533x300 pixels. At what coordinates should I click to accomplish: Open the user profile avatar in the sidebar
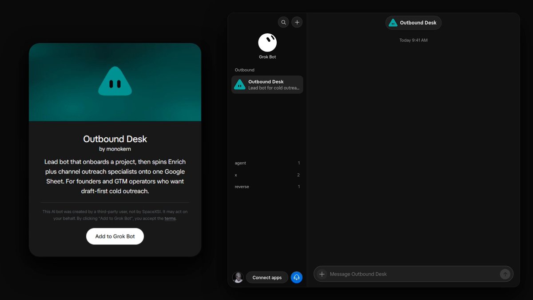[x=238, y=277]
